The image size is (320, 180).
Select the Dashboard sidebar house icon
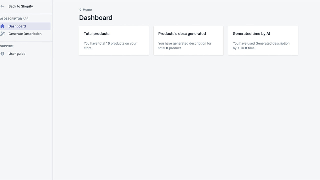click(2, 26)
